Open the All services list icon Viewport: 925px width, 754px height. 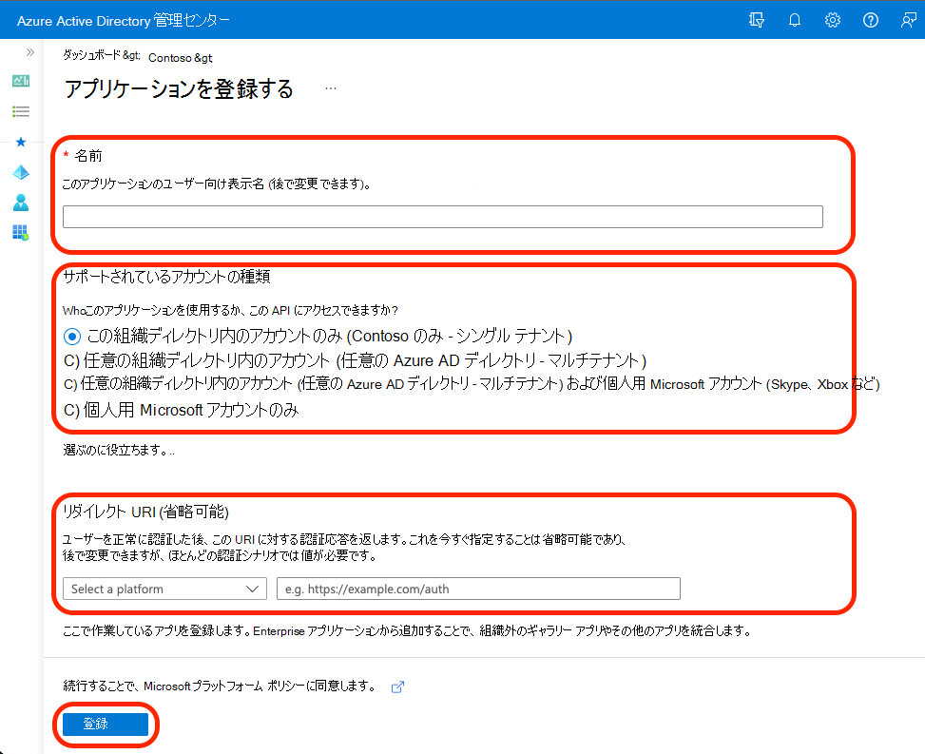(x=20, y=110)
